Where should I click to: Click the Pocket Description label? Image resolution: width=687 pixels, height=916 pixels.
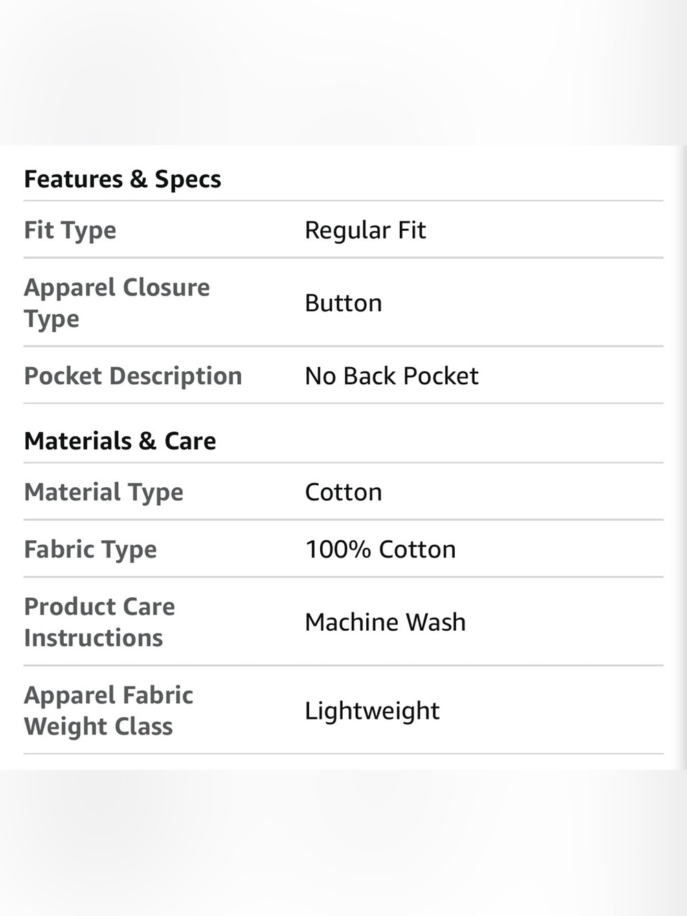pos(133,376)
